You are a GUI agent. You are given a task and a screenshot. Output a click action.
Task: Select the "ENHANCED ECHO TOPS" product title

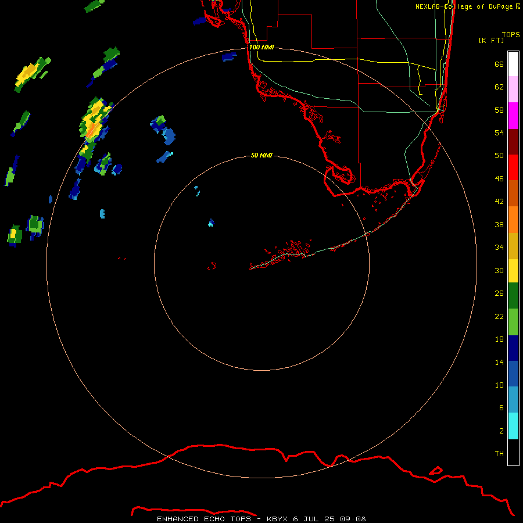click(x=204, y=519)
